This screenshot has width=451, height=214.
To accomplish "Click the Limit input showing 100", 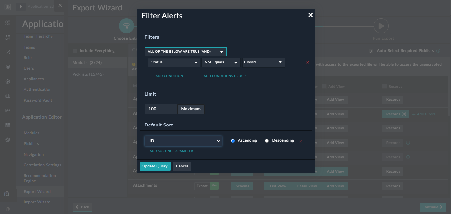I will (x=161, y=109).
